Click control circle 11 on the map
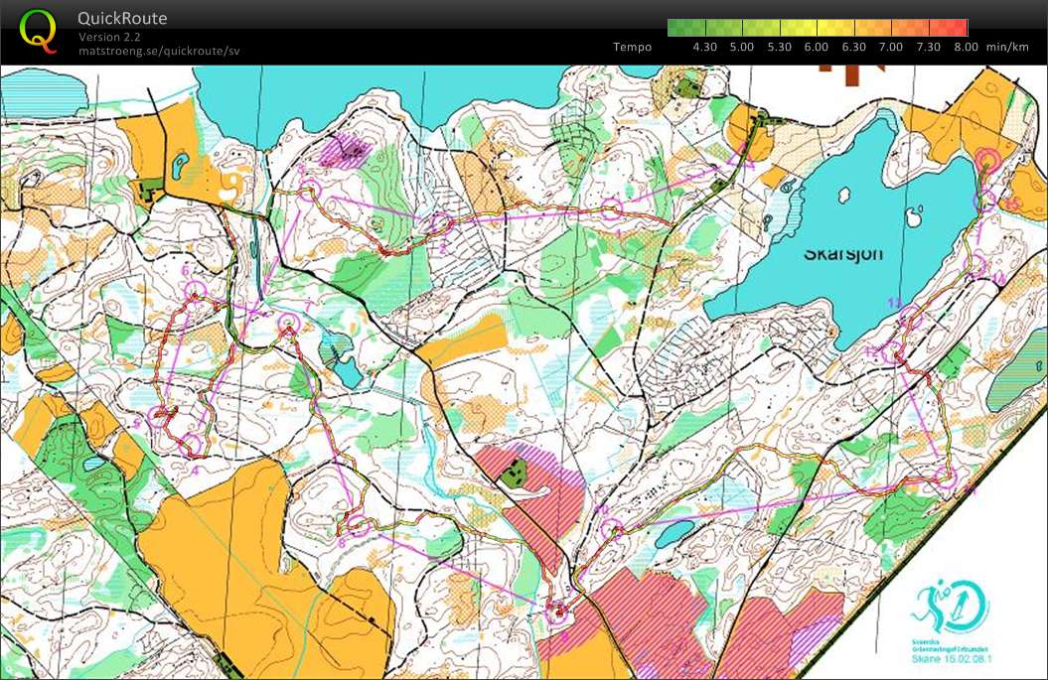This screenshot has width=1048, height=680. (x=946, y=476)
